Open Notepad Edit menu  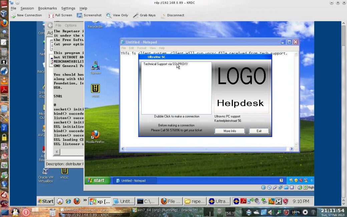131,48
